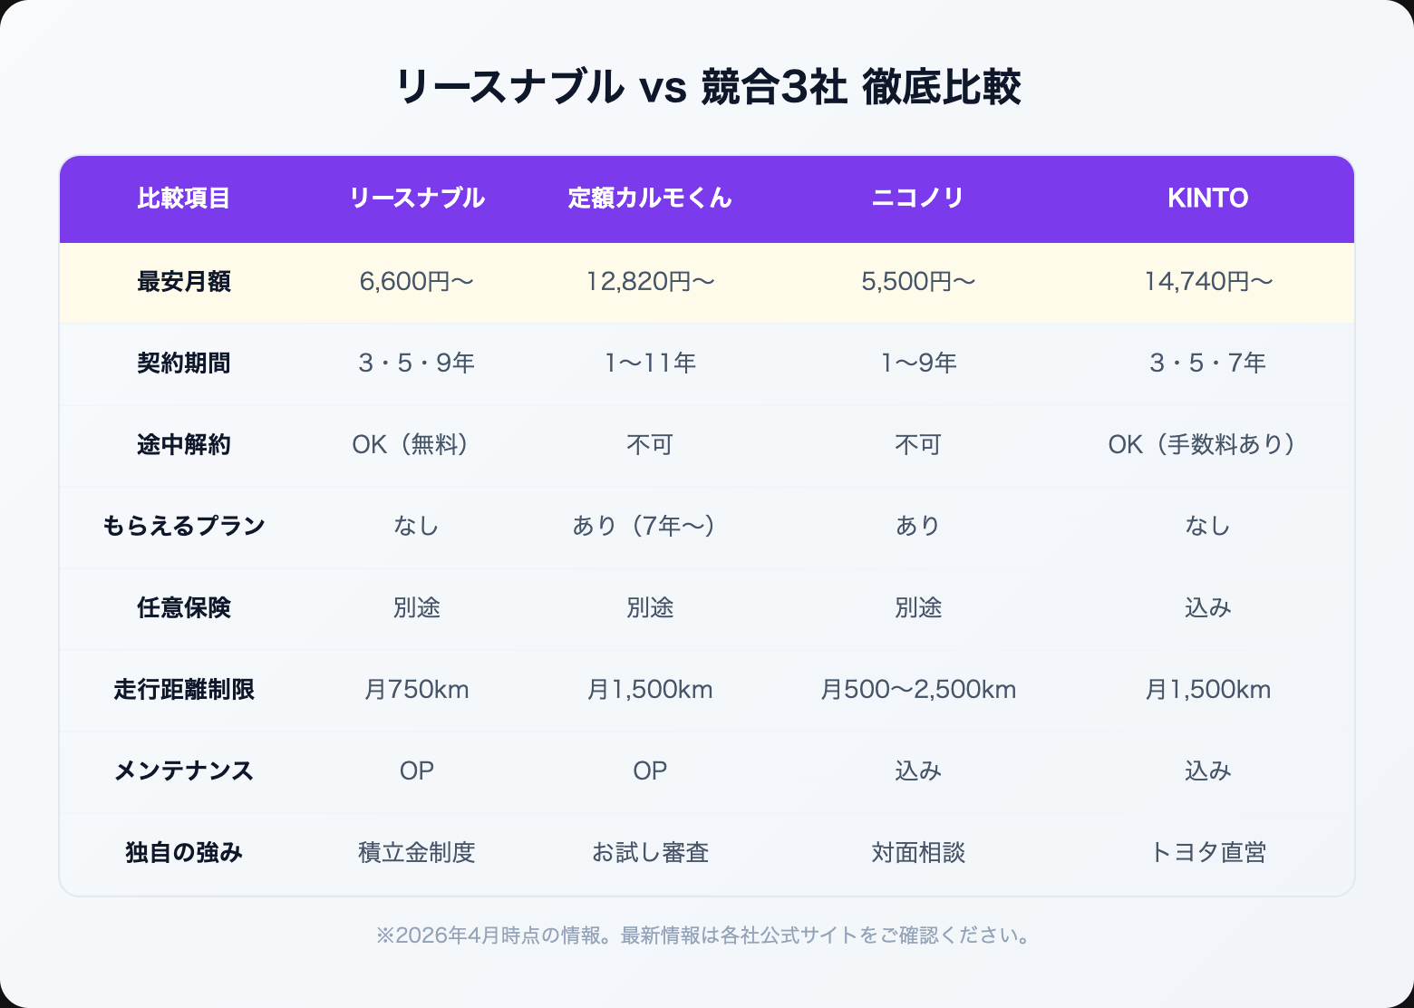Click the page title リースナブル vs 競合3社
The width and height of the screenshot is (1414, 1008).
click(708, 88)
